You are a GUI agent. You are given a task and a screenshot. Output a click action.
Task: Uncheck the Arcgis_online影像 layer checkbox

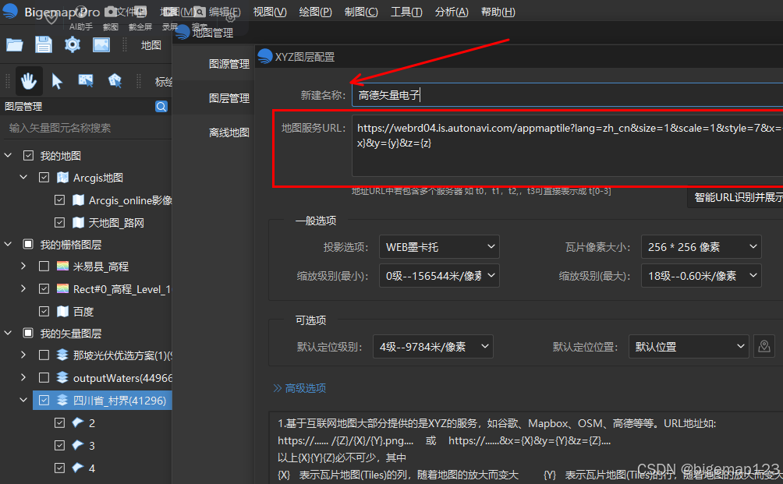[59, 200]
